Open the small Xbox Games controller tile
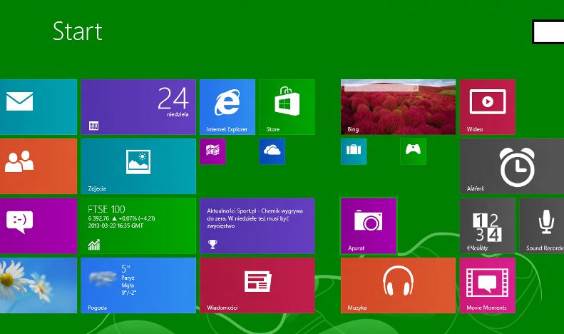Image resolution: width=564 pixels, height=334 pixels. [413, 151]
